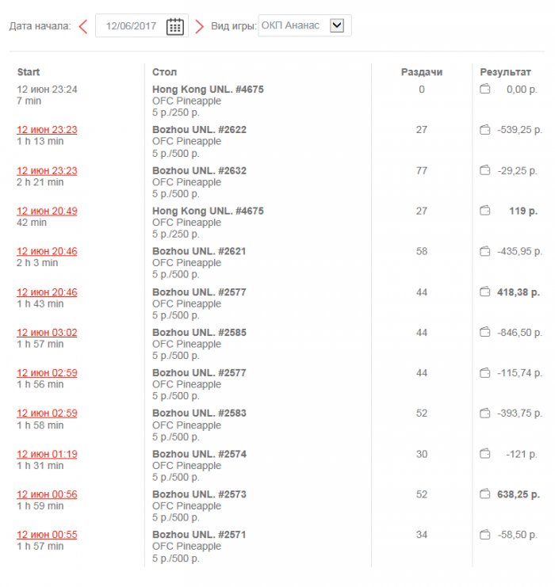555x587 pixels.
Task: Click hand history icon for the -846,50 р. result
Action: 485,333
